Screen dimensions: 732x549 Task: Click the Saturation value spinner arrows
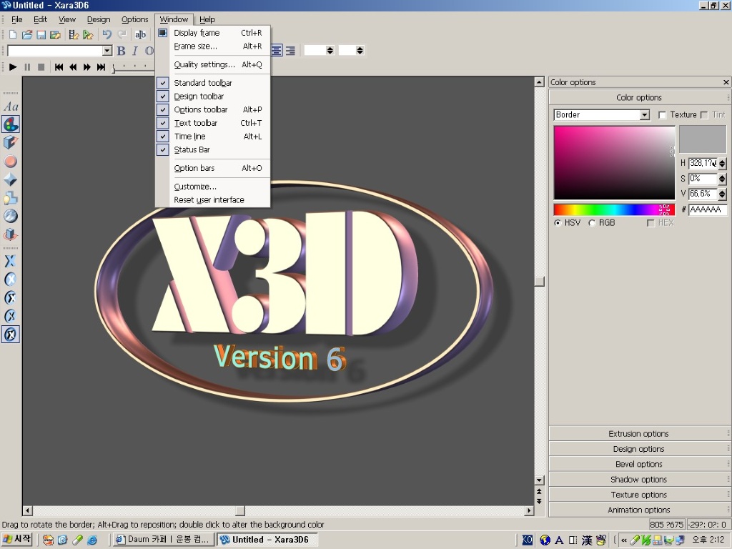point(722,179)
